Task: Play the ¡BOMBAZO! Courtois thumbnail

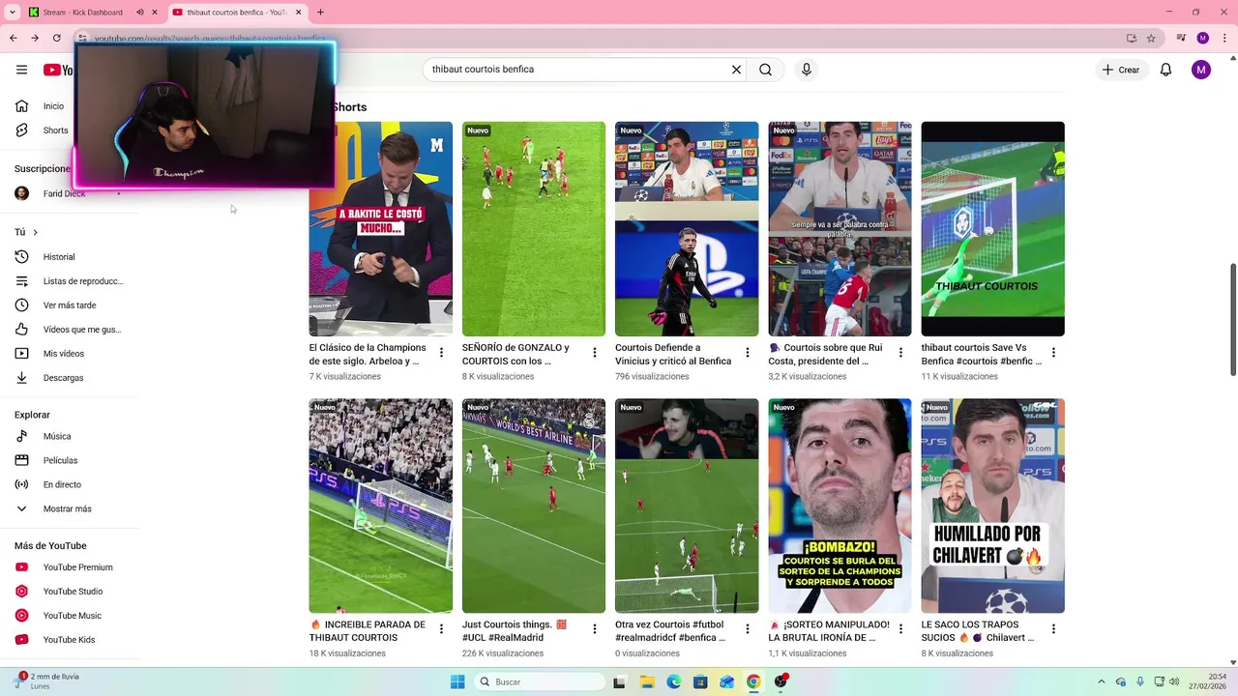Action: 840,506
